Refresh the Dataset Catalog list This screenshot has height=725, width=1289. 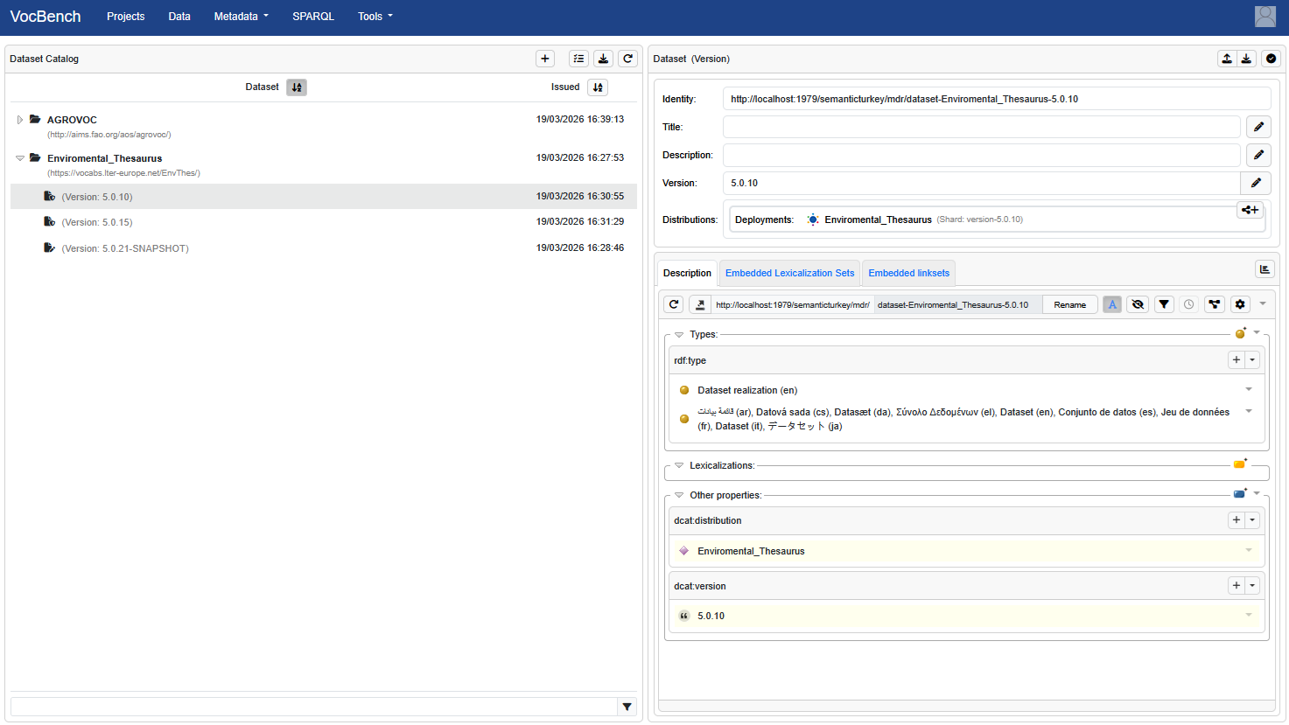[x=627, y=59]
